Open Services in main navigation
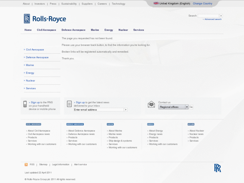 tap(139, 30)
